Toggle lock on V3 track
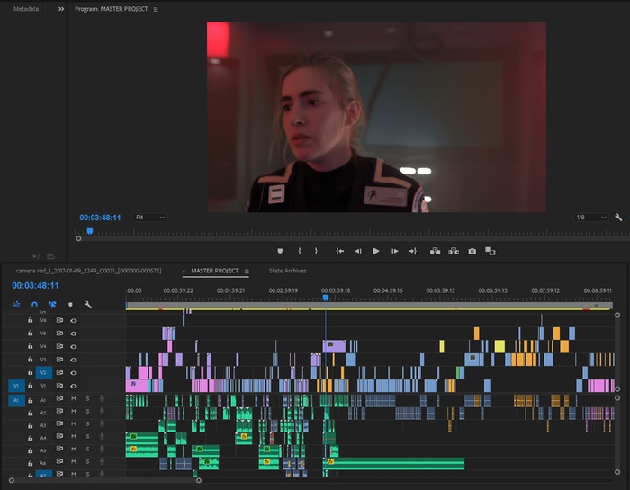The height and width of the screenshot is (490, 630). (x=30, y=360)
